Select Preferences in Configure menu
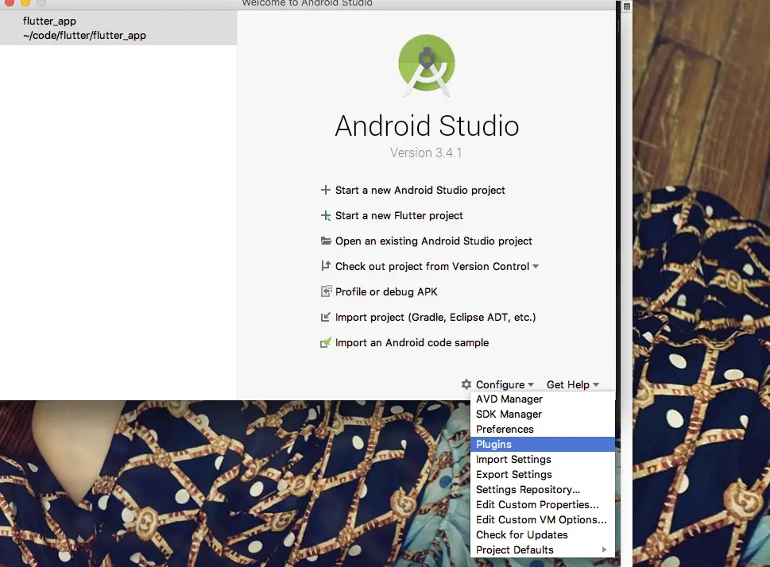 pyautogui.click(x=542, y=429)
